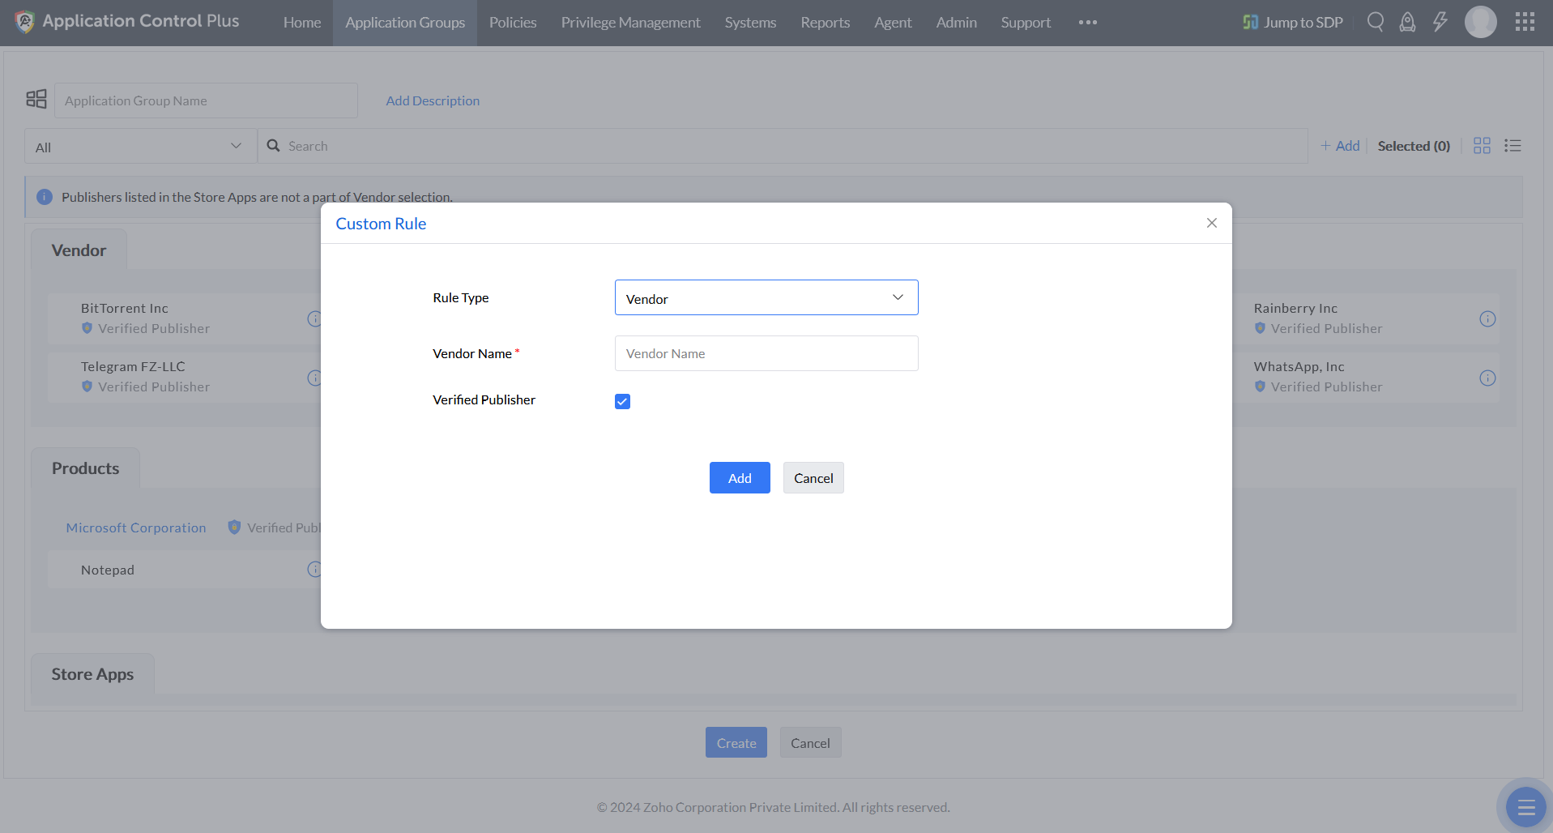Go to the Home tab
The width and height of the screenshot is (1553, 833).
click(x=302, y=23)
